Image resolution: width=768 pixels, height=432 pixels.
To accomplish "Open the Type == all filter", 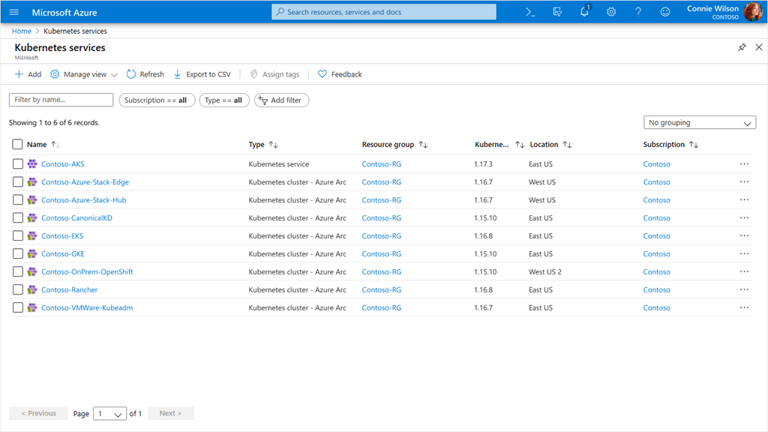I will [224, 100].
